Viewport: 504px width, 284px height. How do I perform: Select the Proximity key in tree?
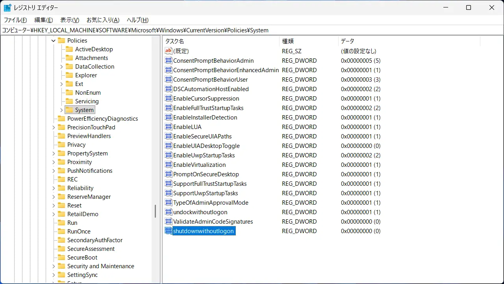80,162
